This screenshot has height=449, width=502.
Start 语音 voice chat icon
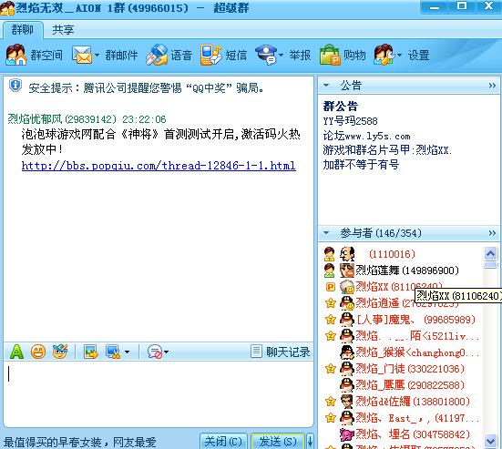[x=157, y=55]
